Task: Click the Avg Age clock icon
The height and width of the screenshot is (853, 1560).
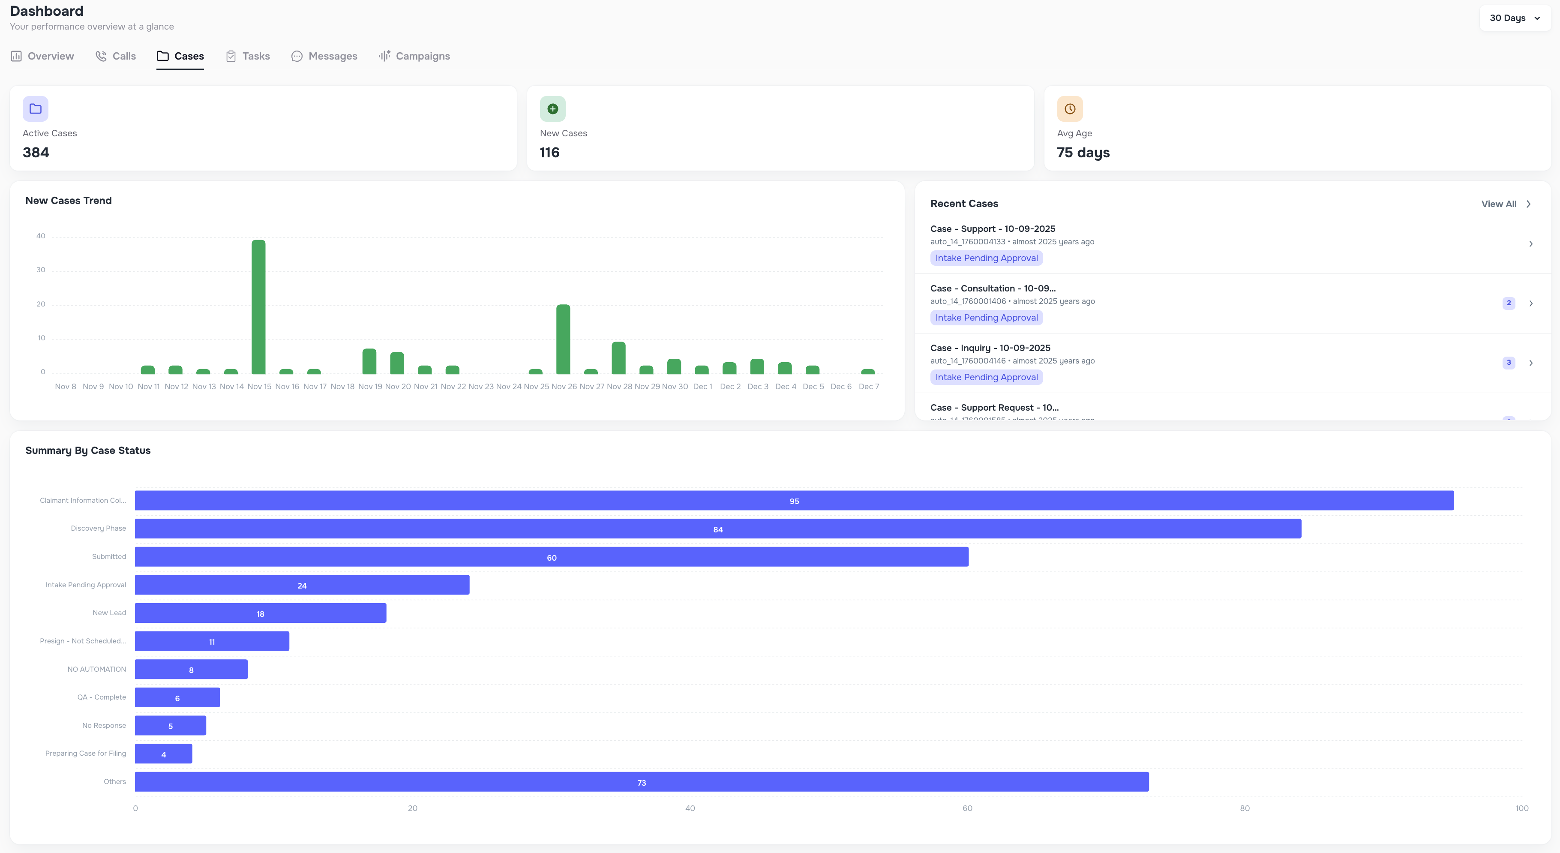Action: 1069,108
